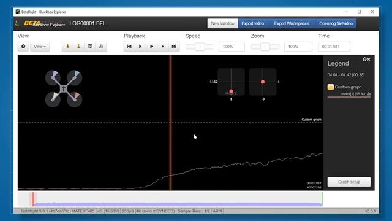Click the Zoom percentage field
The image size is (392, 221).
click(x=298, y=47)
